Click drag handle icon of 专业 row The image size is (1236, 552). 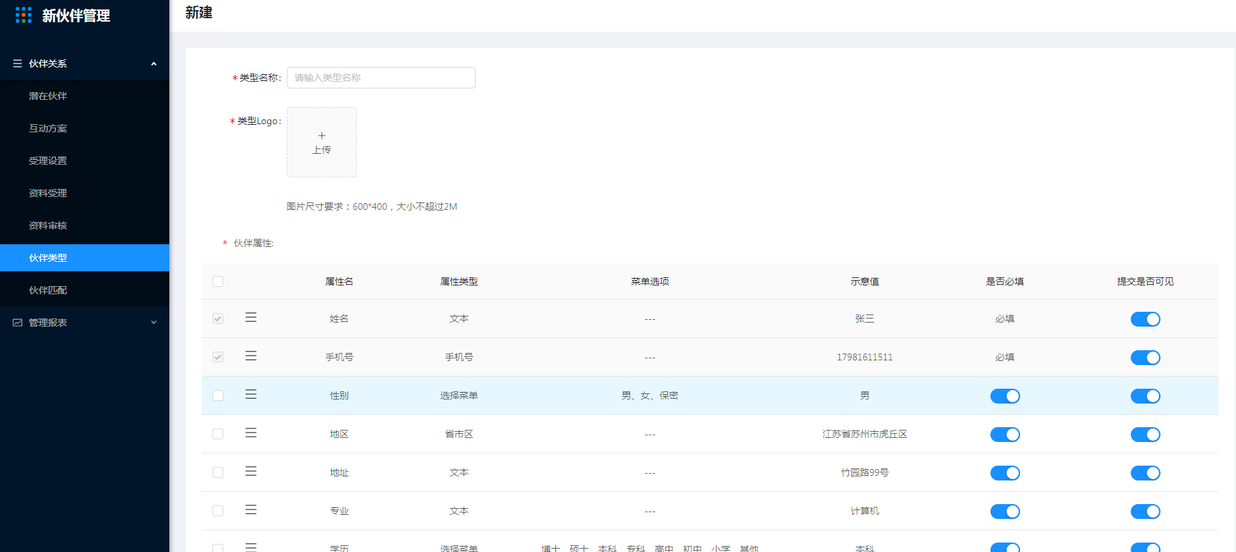pyautogui.click(x=251, y=509)
